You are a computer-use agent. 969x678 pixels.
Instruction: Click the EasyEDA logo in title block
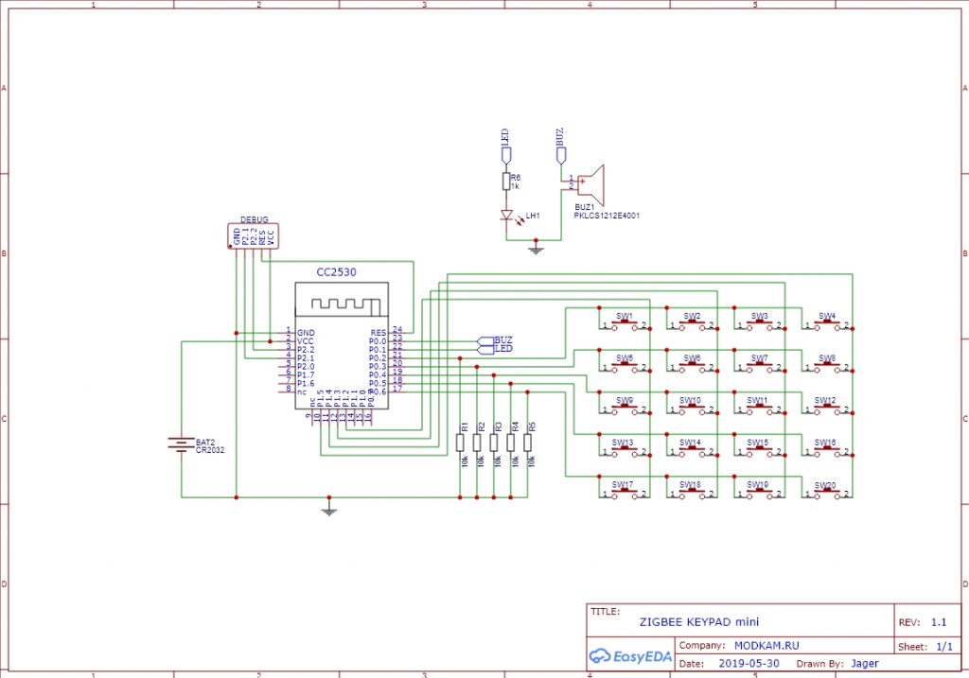[629, 655]
